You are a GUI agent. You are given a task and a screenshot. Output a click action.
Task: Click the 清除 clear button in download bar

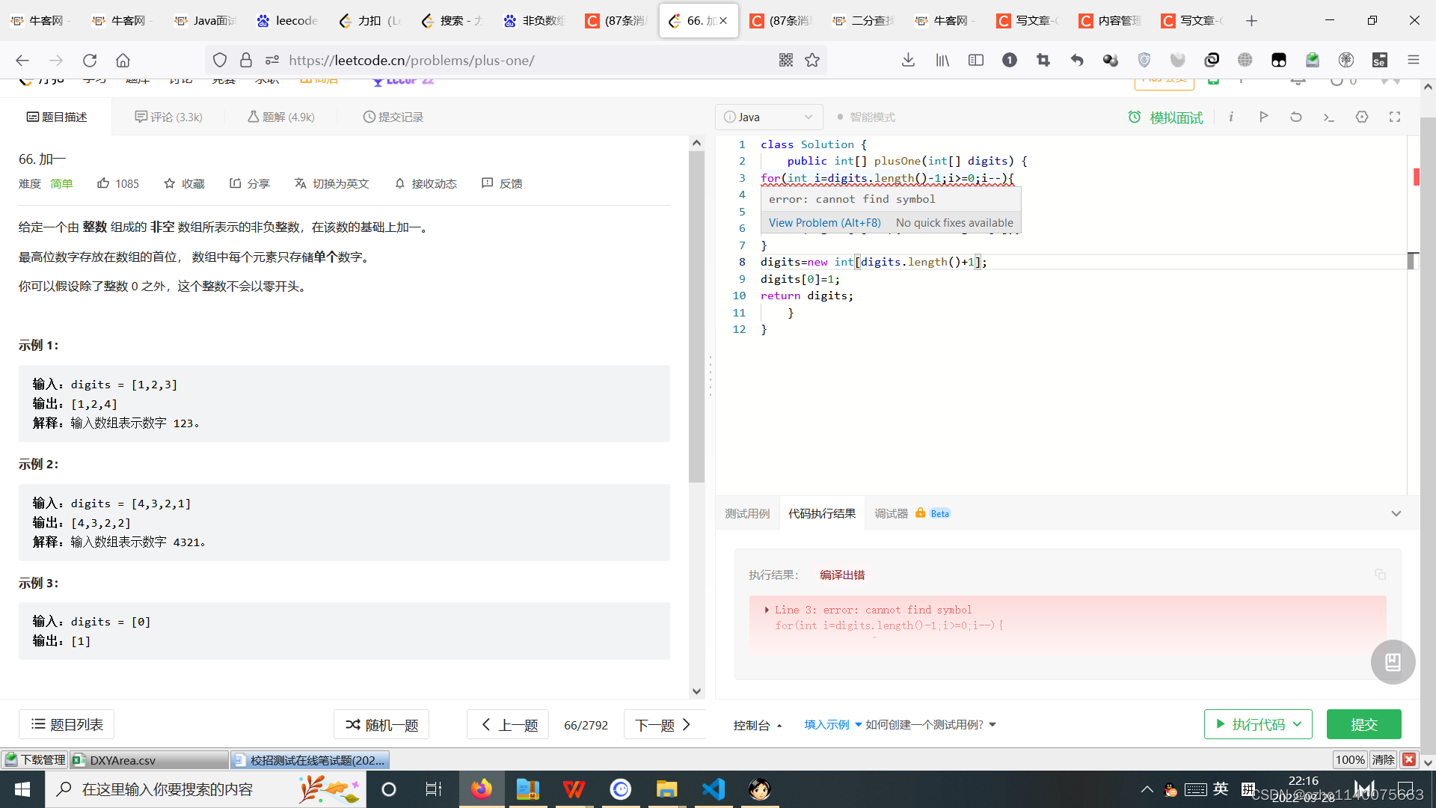[x=1382, y=760]
